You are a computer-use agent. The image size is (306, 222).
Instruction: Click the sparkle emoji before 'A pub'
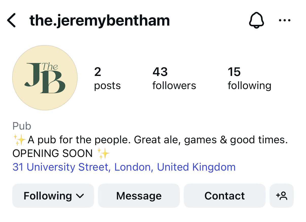click(19, 140)
